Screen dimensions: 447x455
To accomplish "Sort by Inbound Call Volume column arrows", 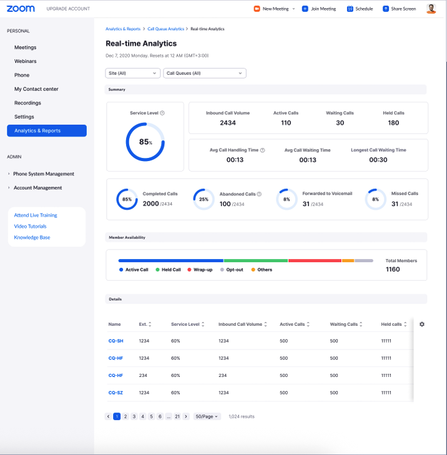I will tap(265, 324).
